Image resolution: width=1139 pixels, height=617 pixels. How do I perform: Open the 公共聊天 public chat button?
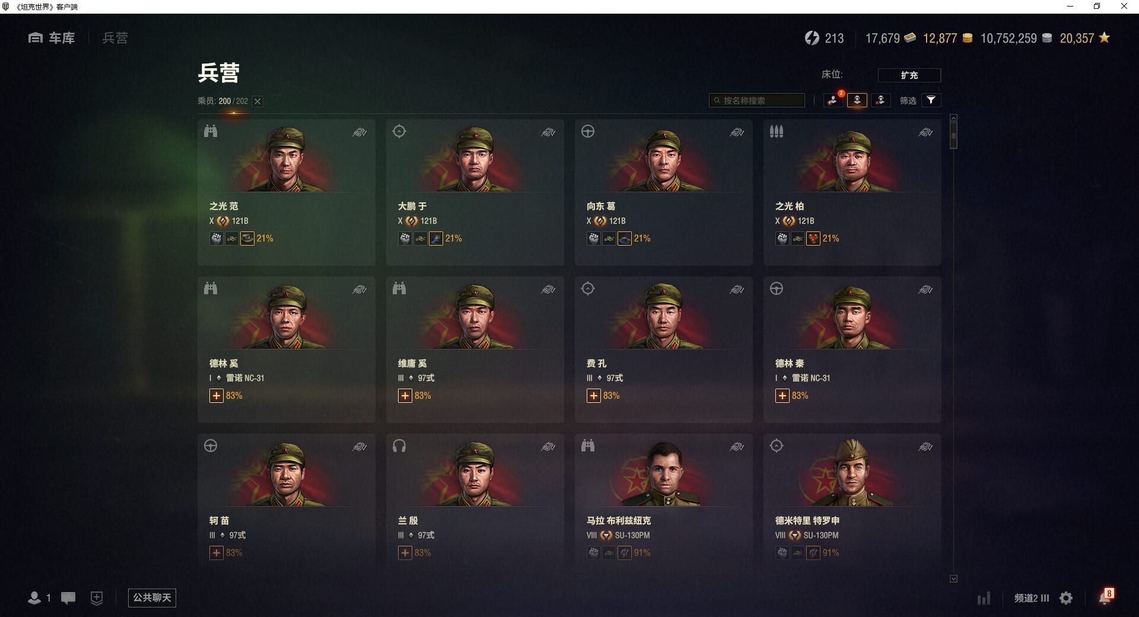coord(152,597)
